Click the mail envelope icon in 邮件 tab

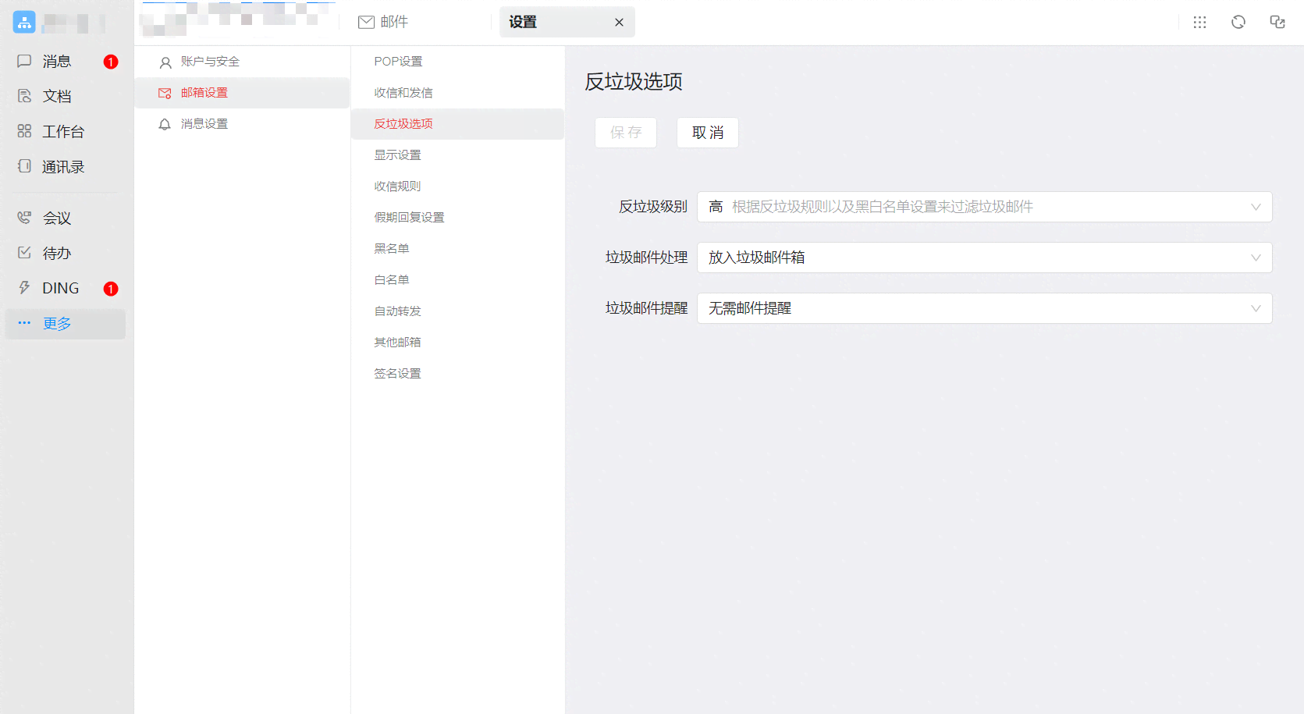click(x=366, y=22)
